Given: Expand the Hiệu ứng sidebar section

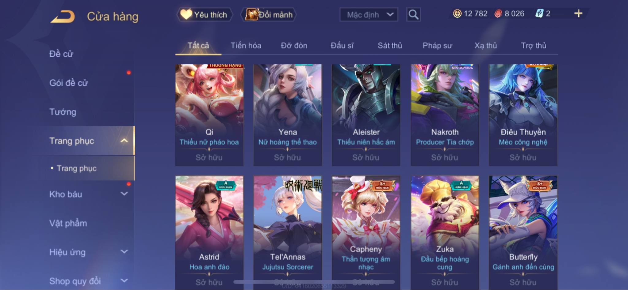Looking at the screenshot, I should [124, 252].
